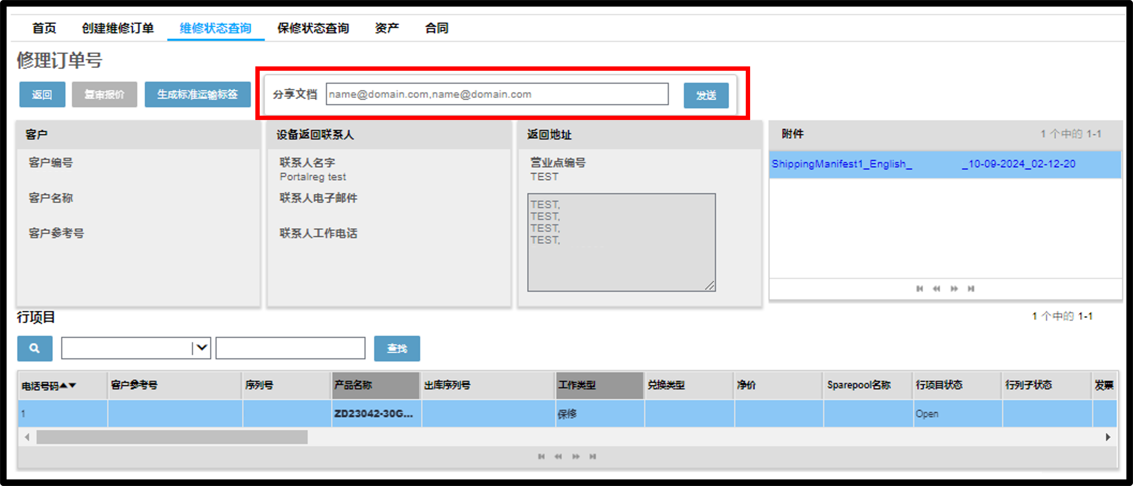Go to first page of attachments list
Image resolution: width=1133 pixels, height=486 pixels.
point(920,289)
